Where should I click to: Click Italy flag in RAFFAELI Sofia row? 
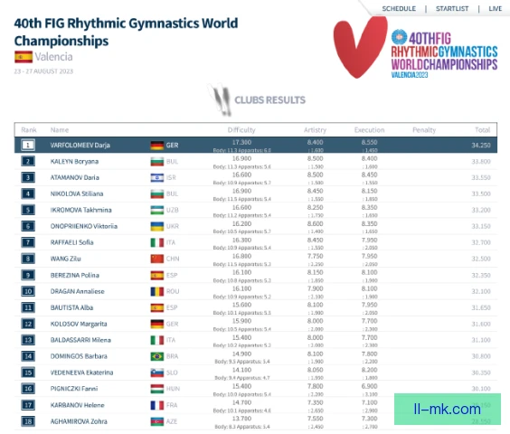pos(157,242)
